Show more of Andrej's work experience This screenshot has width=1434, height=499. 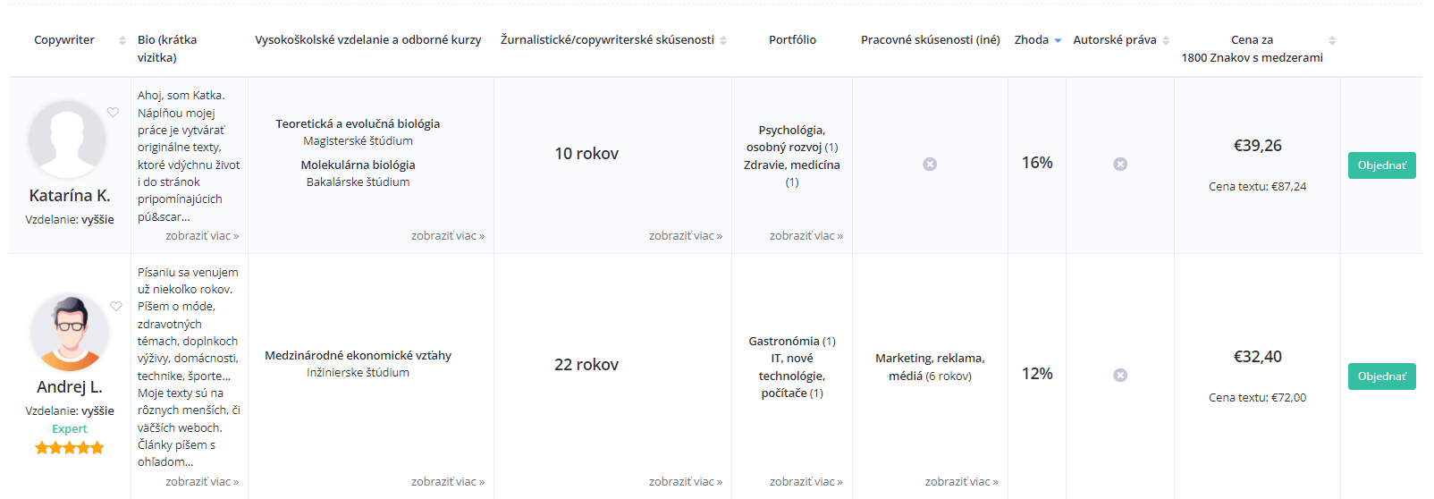coord(961,482)
